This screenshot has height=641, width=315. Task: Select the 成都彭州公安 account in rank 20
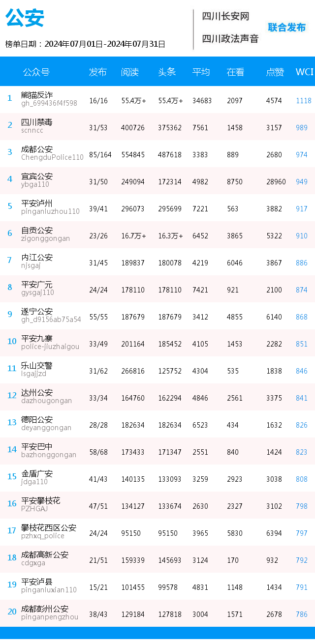(x=50, y=612)
